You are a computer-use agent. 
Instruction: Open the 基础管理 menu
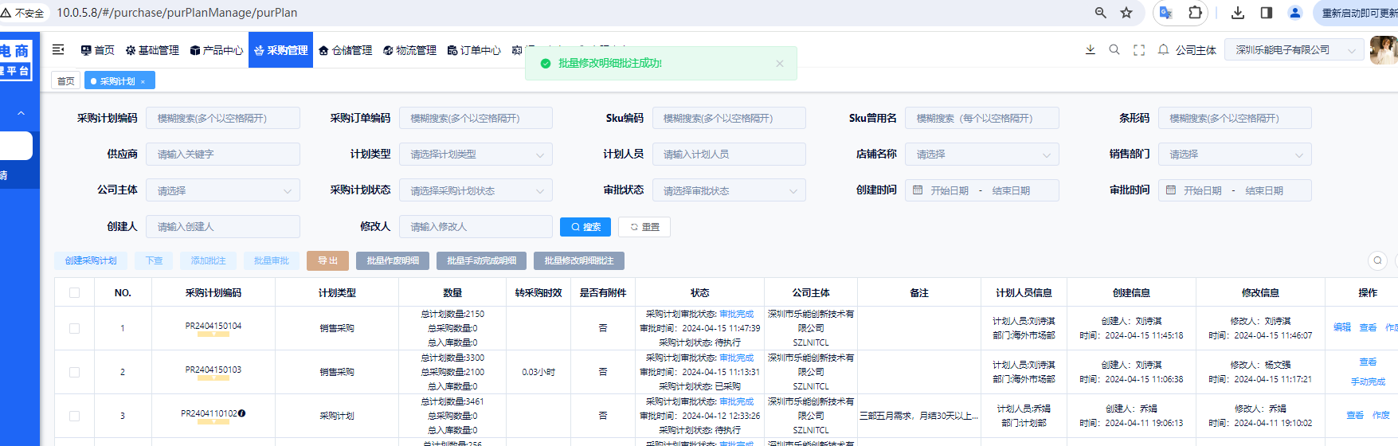[152, 50]
